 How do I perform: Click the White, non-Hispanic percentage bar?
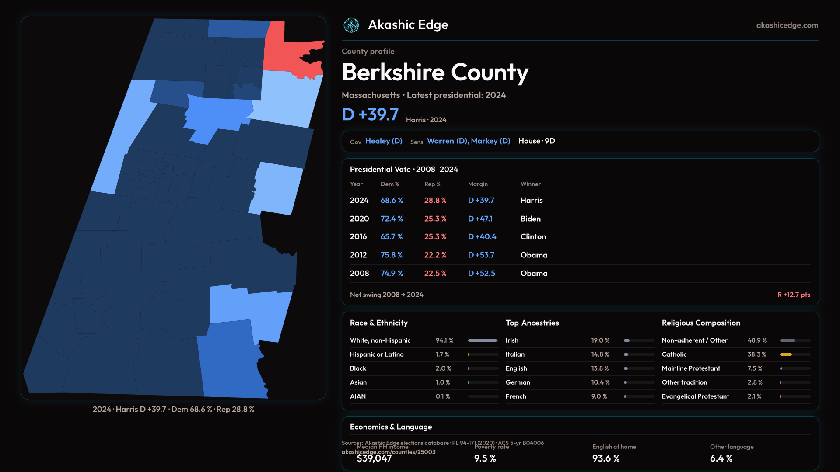click(483, 340)
